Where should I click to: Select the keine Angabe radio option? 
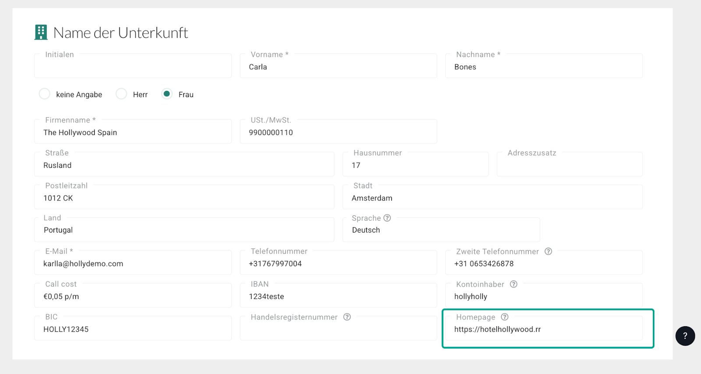(44, 94)
